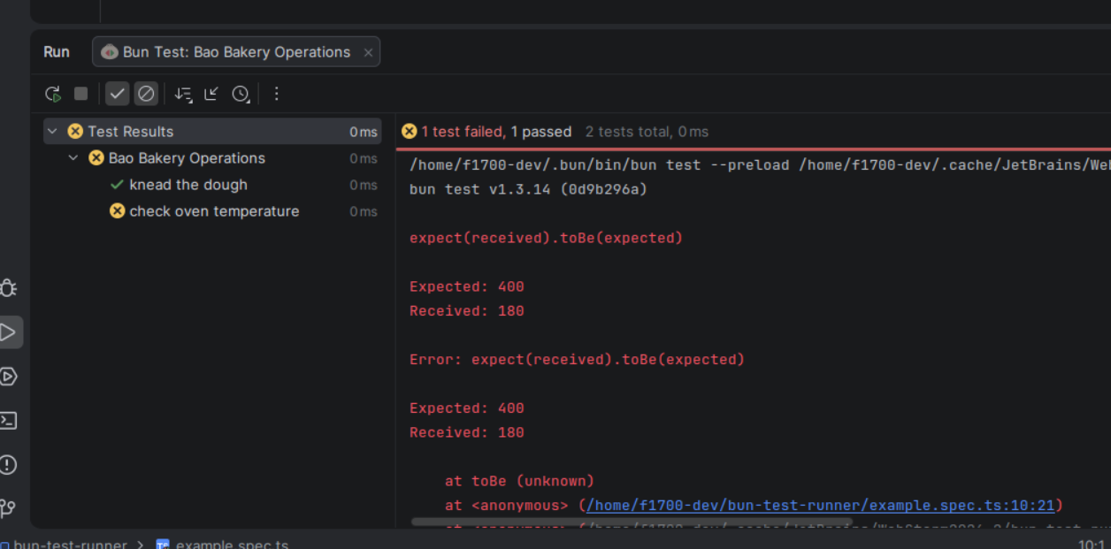The width and height of the screenshot is (1111, 549).
Task: Click failed icon beside check oven temperature
Action: coord(117,211)
